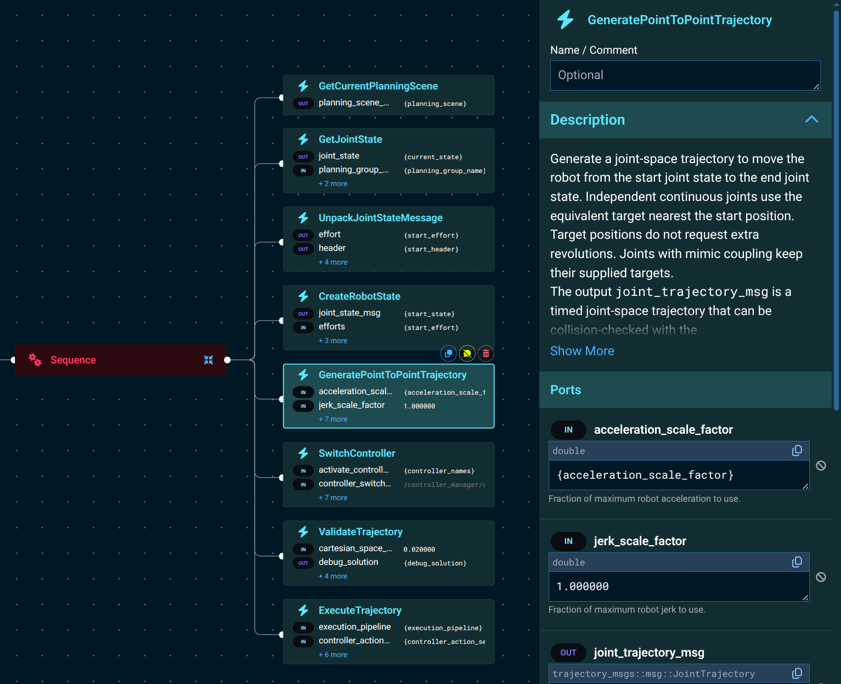Copy the joint_trajectory_msg port type
The image size is (841, 684).
[x=797, y=674]
